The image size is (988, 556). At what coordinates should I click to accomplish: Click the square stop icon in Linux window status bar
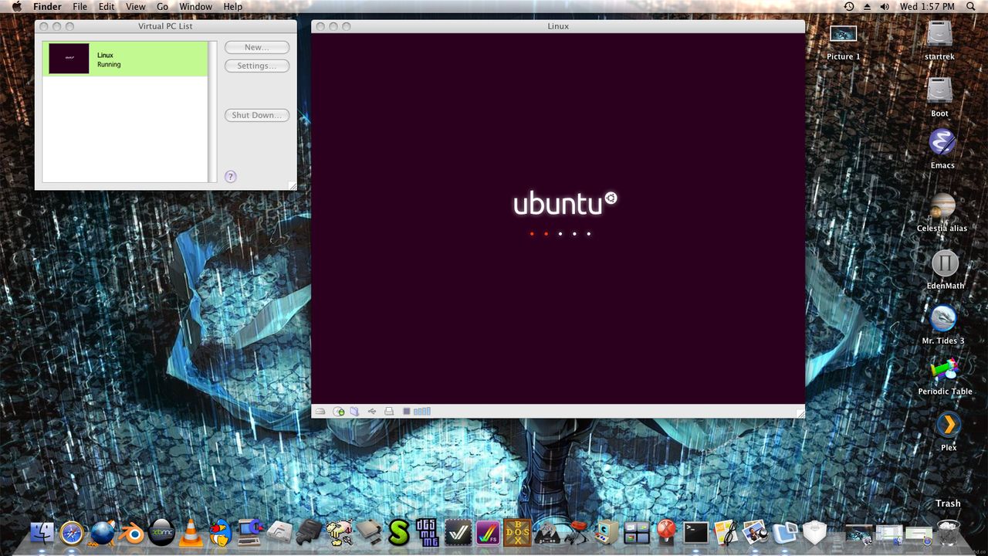pyautogui.click(x=407, y=412)
